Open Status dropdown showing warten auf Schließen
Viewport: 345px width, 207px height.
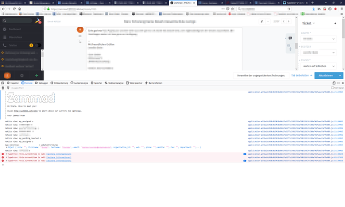(x=318, y=66)
